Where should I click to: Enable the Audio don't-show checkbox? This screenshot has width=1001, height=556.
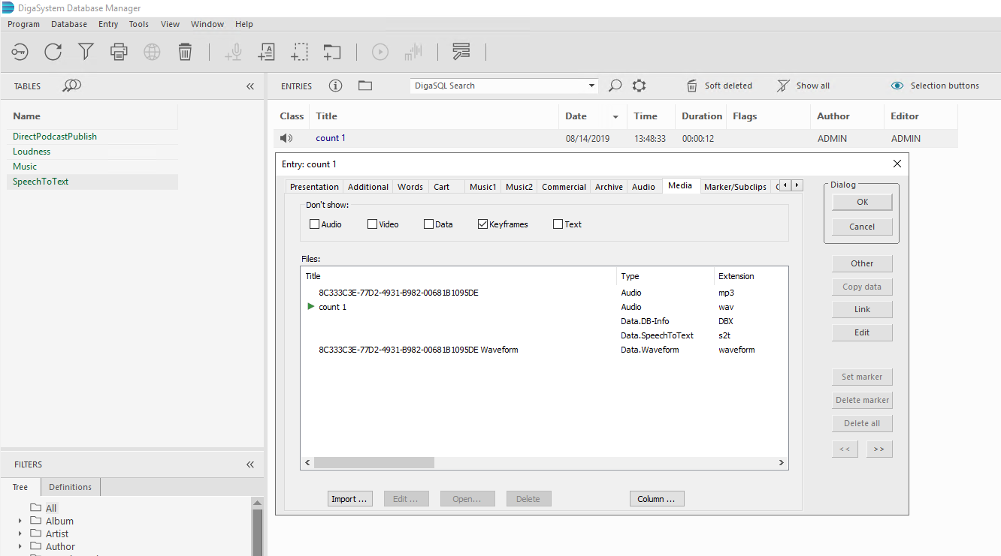click(x=315, y=224)
